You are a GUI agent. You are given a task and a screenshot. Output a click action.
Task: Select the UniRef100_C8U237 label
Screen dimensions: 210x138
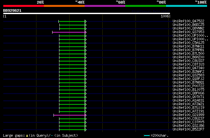pos(188,119)
